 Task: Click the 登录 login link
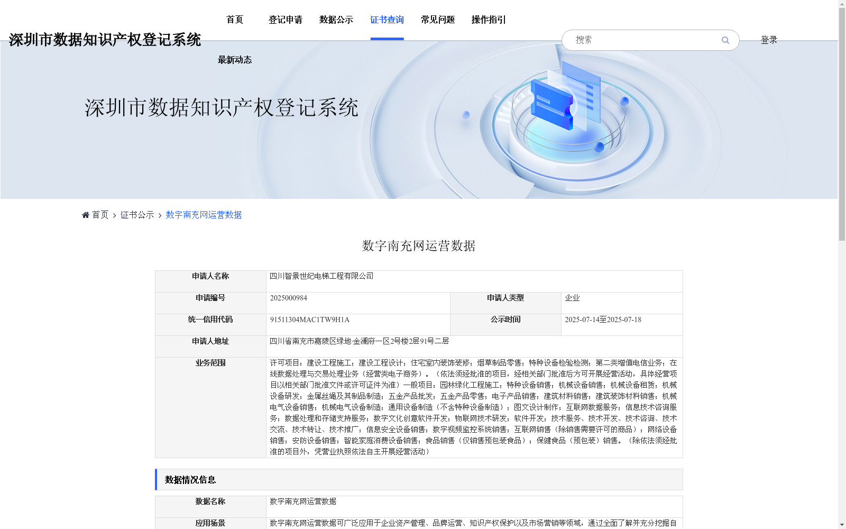point(769,40)
